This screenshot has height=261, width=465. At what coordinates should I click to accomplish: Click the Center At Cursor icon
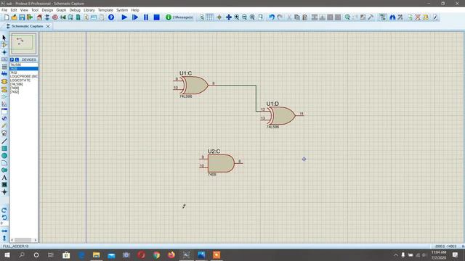(x=229, y=17)
